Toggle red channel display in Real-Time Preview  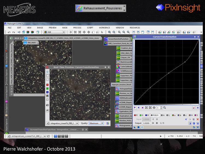click(x=47, y=85)
